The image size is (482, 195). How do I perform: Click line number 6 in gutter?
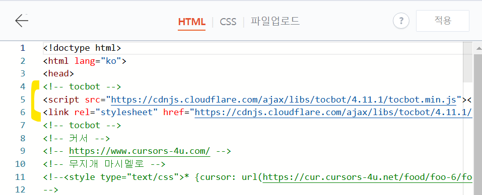tap(23, 113)
